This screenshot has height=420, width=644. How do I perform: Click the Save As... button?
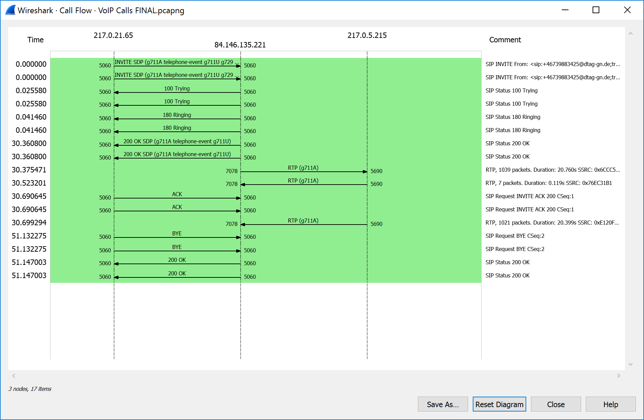443,404
